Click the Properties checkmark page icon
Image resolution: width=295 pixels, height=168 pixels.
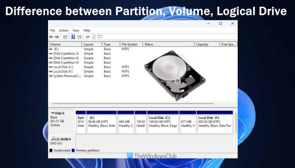click(94, 37)
